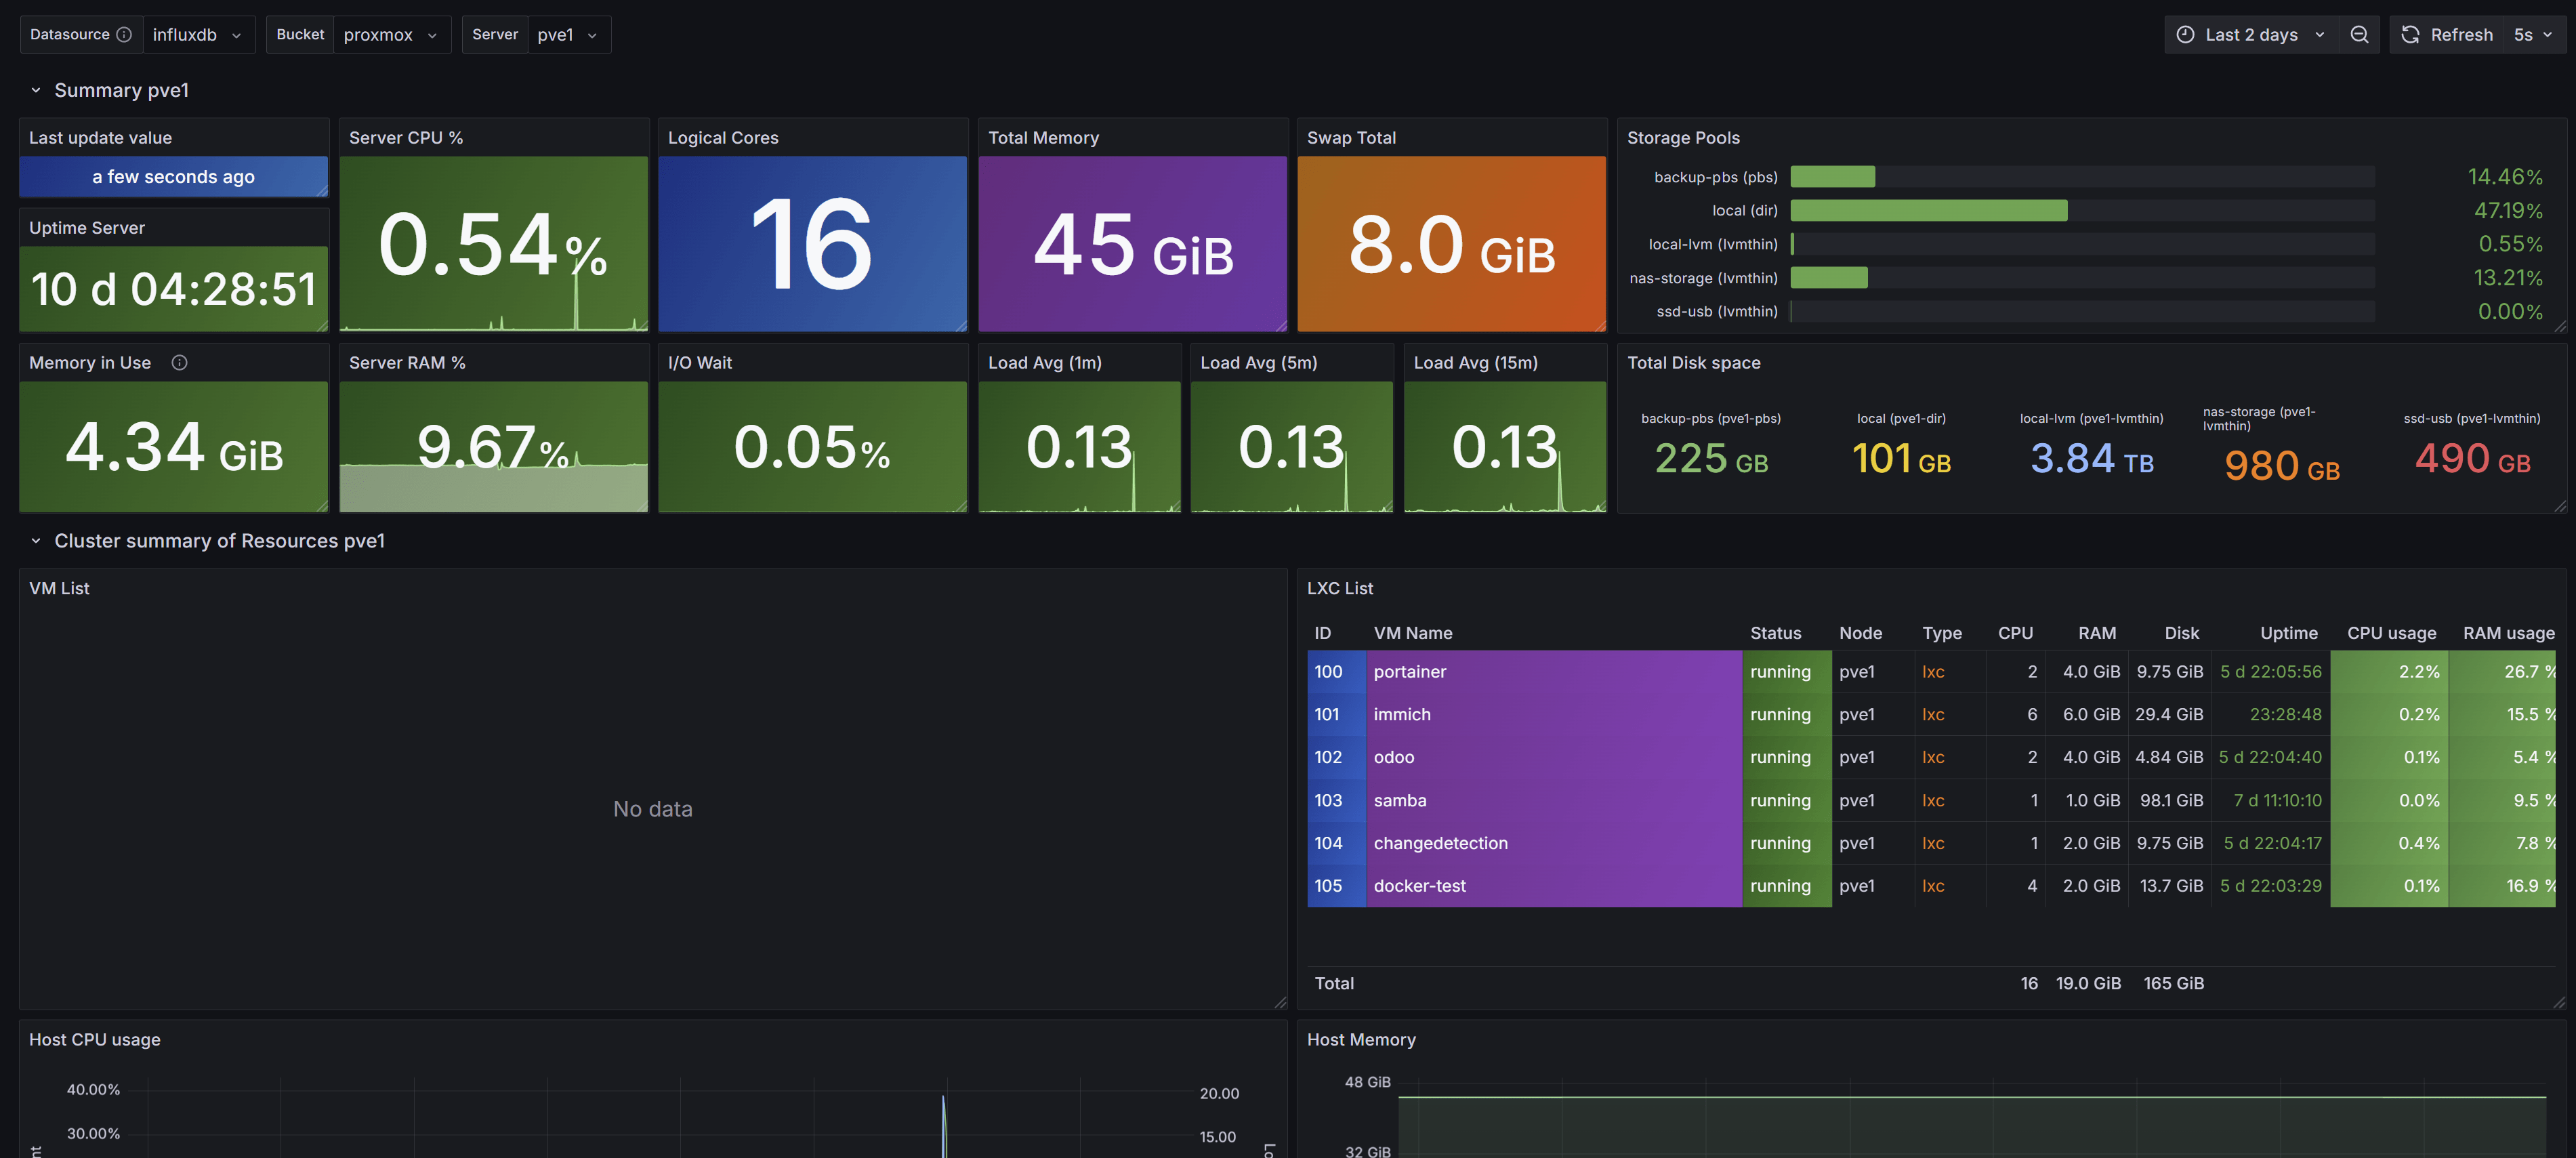Click the Datasource info icon
Screen dimensions: 2576x1158
click(x=124, y=34)
